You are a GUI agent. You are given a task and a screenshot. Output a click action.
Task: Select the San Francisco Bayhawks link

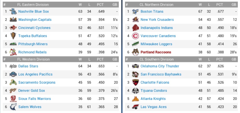click(161, 74)
